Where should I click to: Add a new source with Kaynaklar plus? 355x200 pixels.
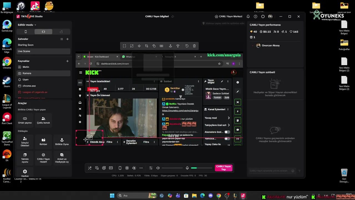tap(67, 61)
